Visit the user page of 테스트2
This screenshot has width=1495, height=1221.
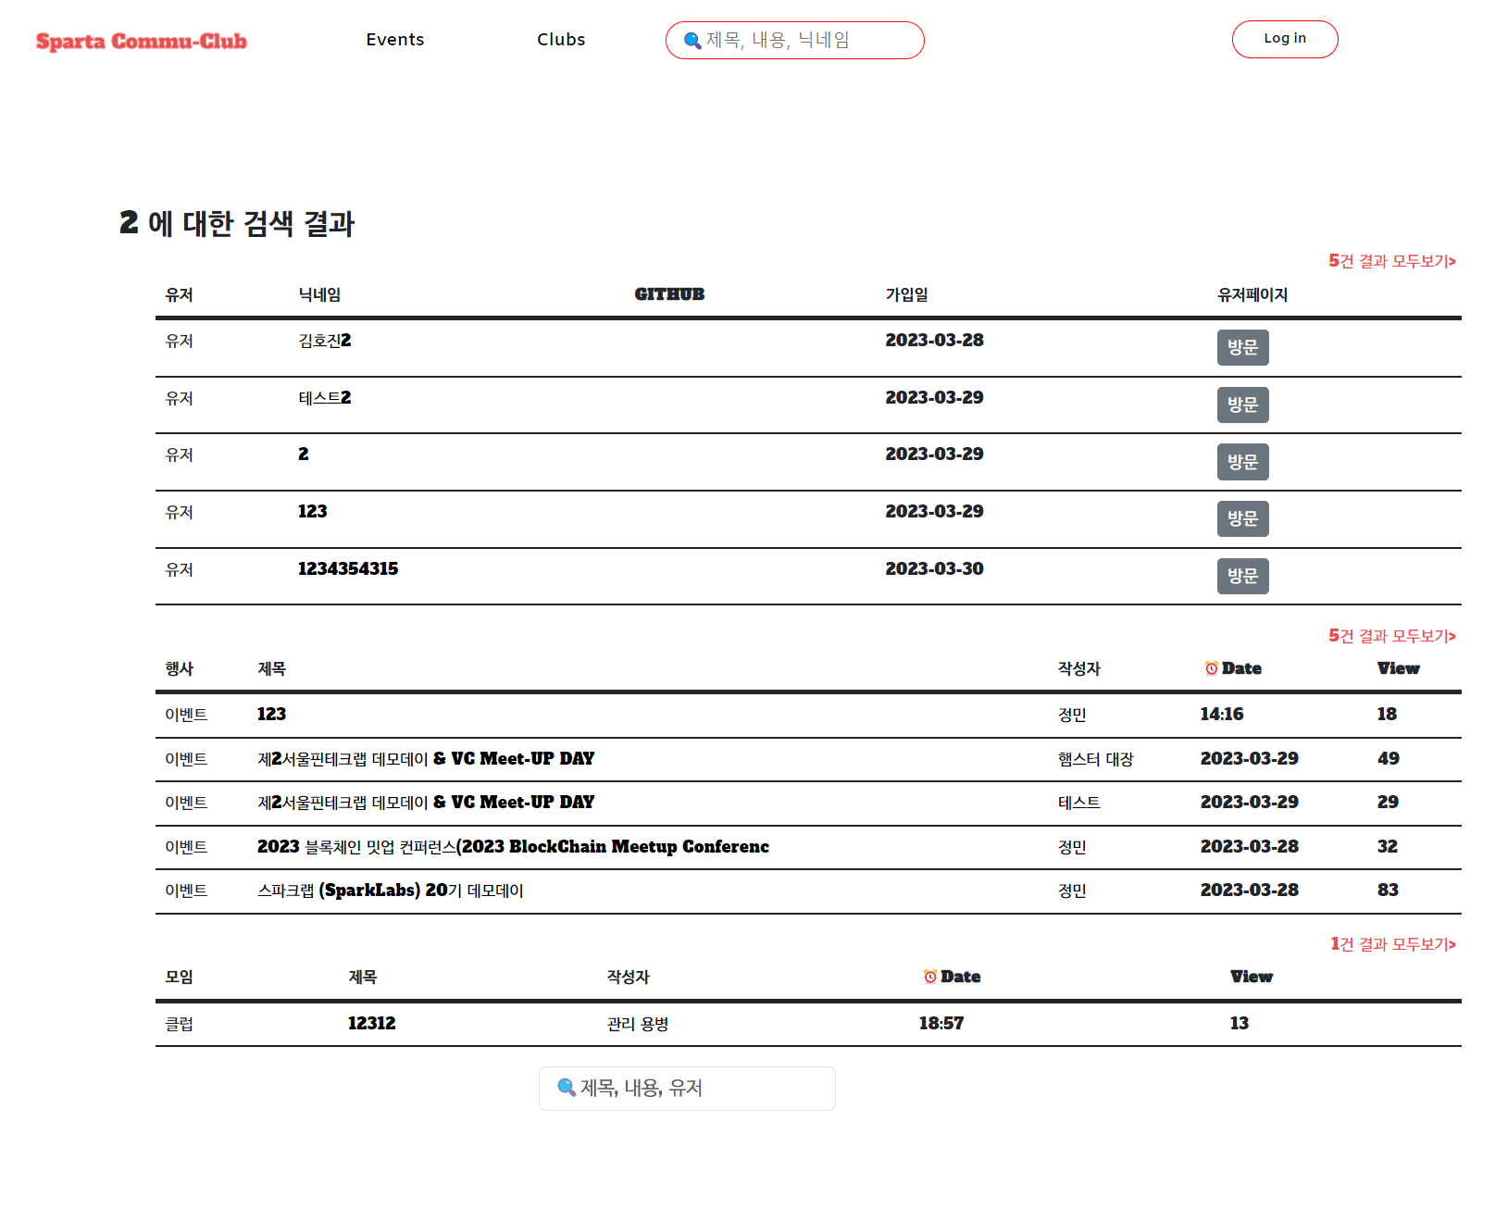(x=1242, y=405)
